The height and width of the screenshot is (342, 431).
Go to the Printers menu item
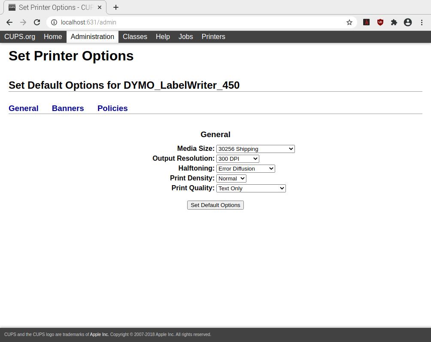213,36
